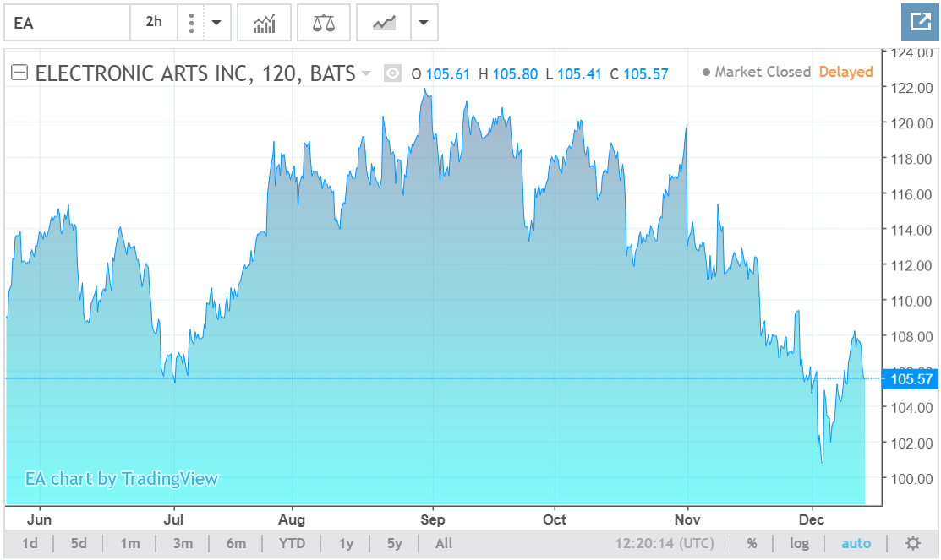The image size is (941, 560).
Task: Click the 105.57 current price label
Action: [910, 379]
